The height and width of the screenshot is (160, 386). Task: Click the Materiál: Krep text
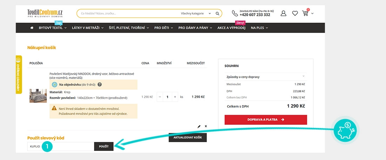[x=60, y=92]
